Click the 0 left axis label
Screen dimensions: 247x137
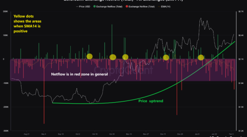[x=3, y=59]
